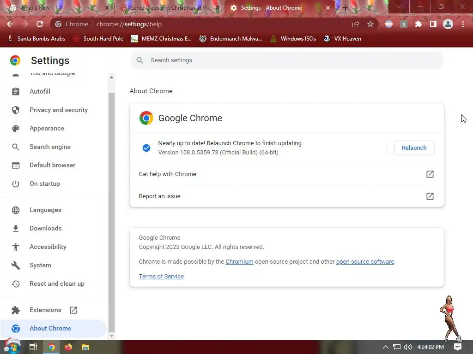Open Extensions page from sidebar
Screen dimensions: 473x354
(45, 310)
